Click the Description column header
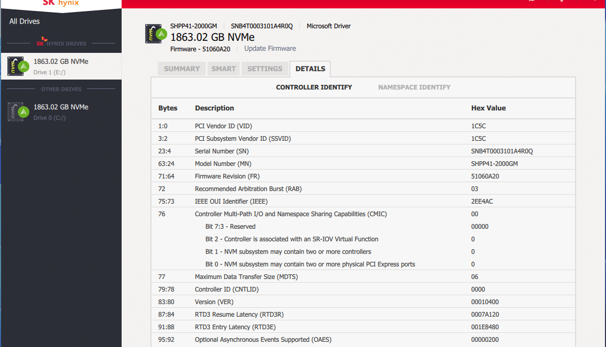The image size is (606, 347). (214, 108)
